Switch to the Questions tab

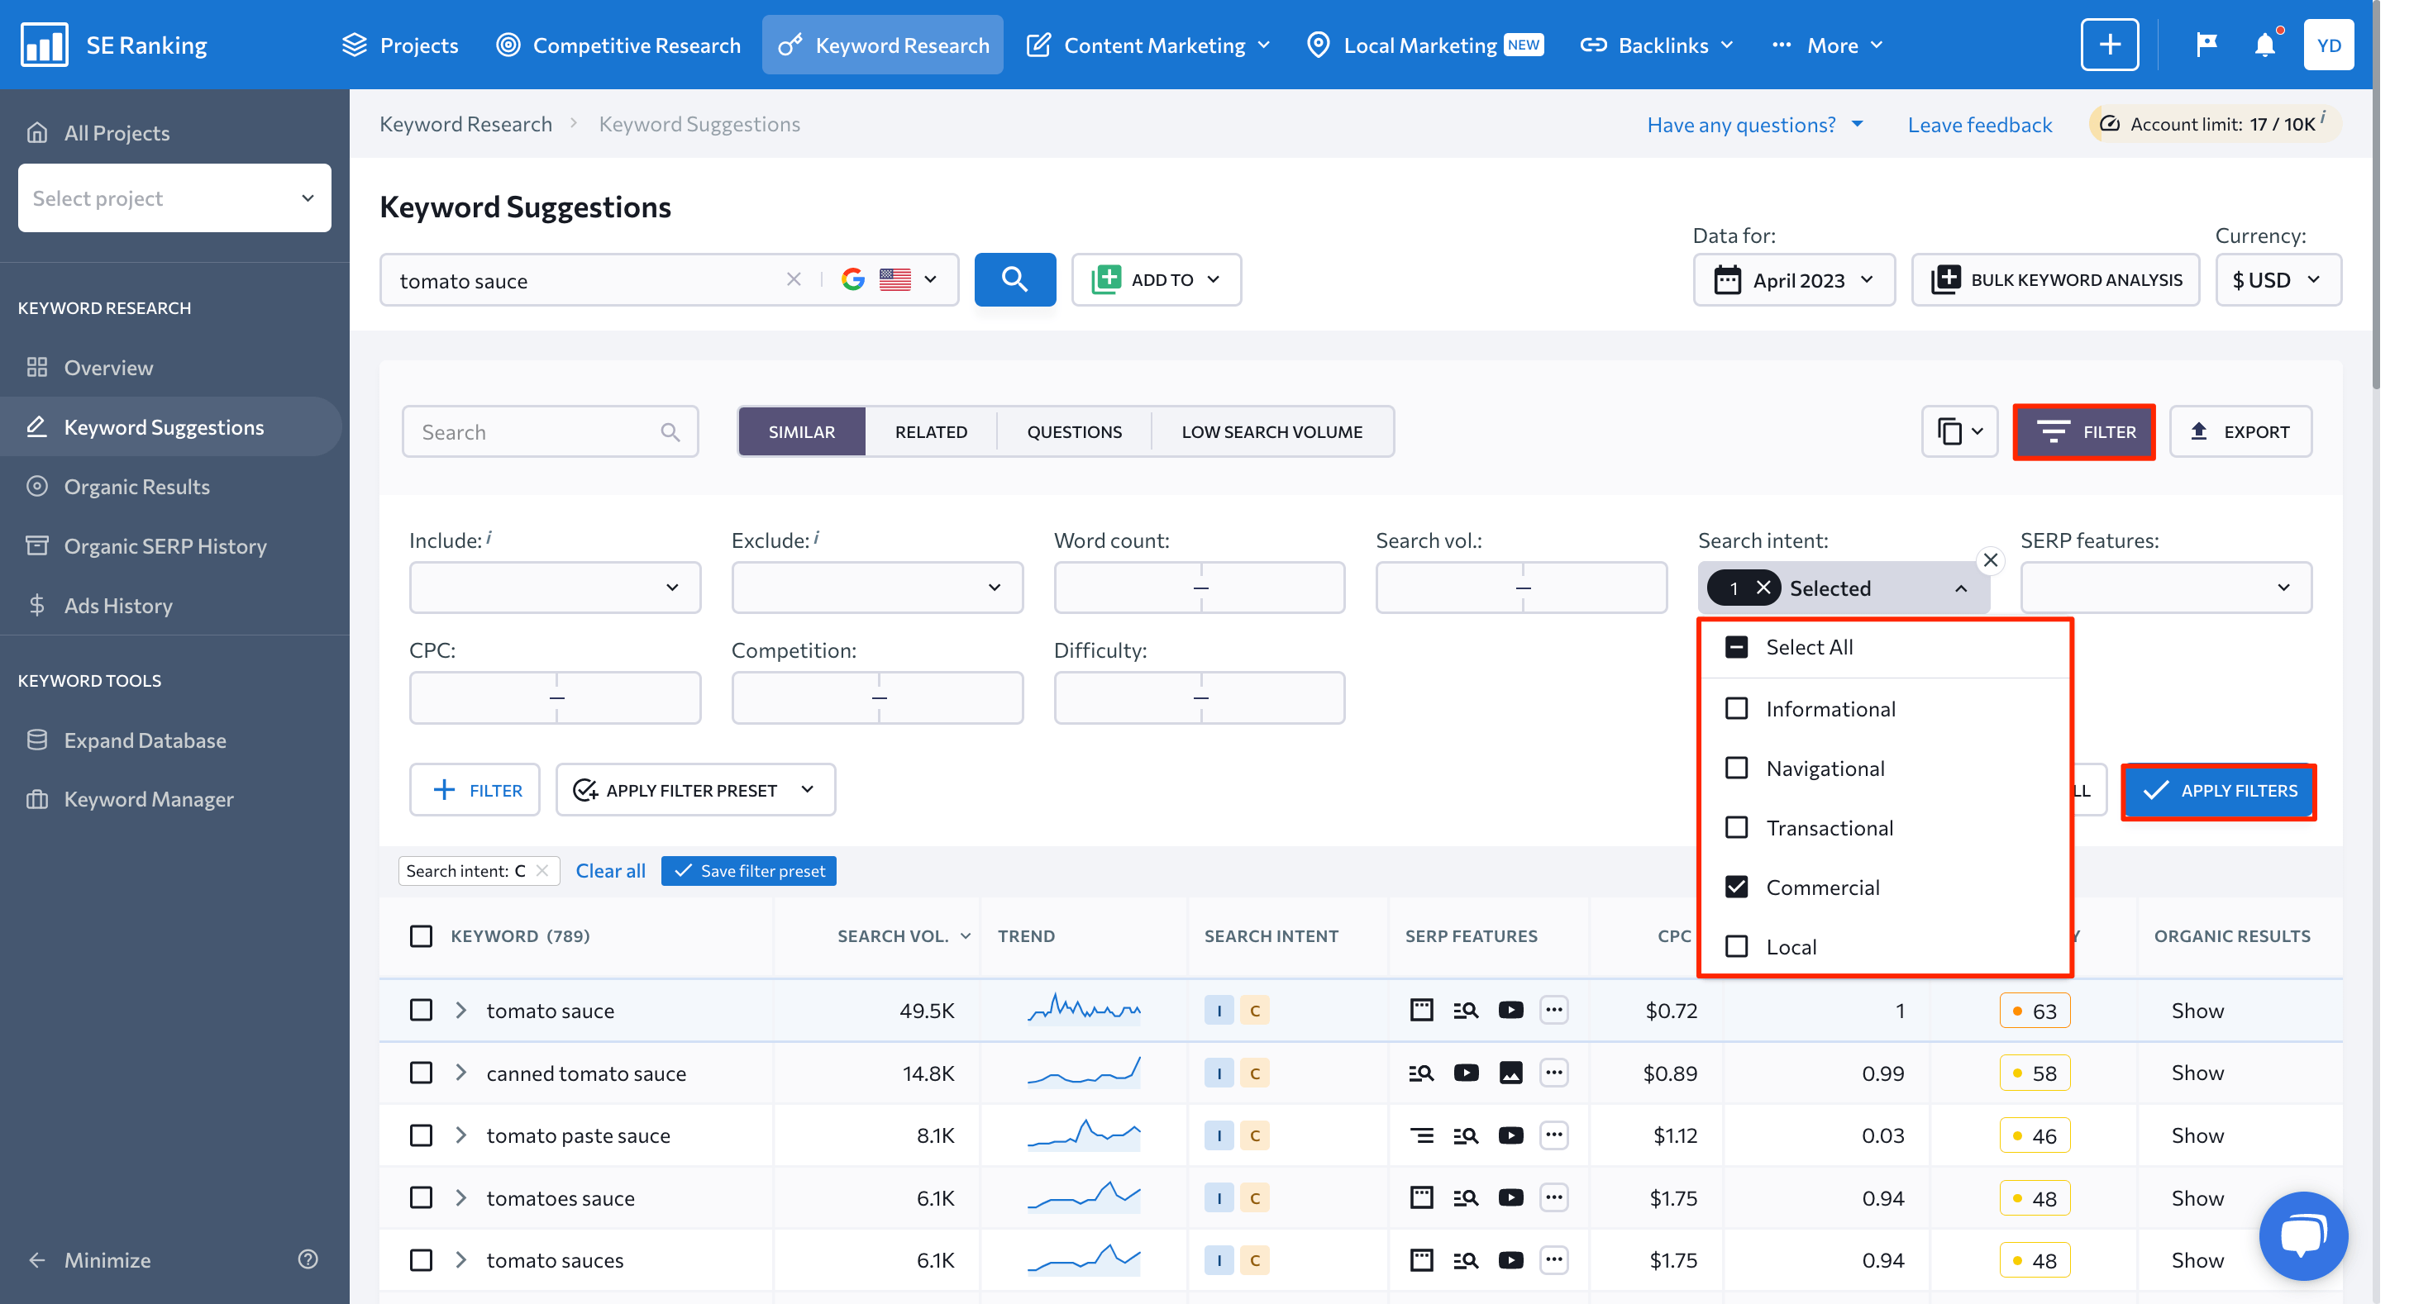(x=1073, y=431)
